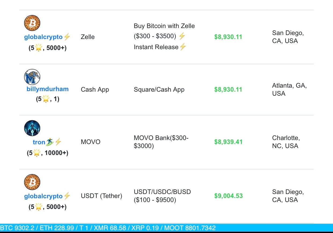Click the Cash App payment method cell
The width and height of the screenshot is (333, 233).
(x=95, y=90)
